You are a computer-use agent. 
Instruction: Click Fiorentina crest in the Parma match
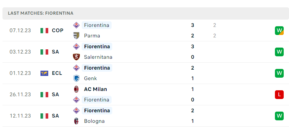click(76, 25)
